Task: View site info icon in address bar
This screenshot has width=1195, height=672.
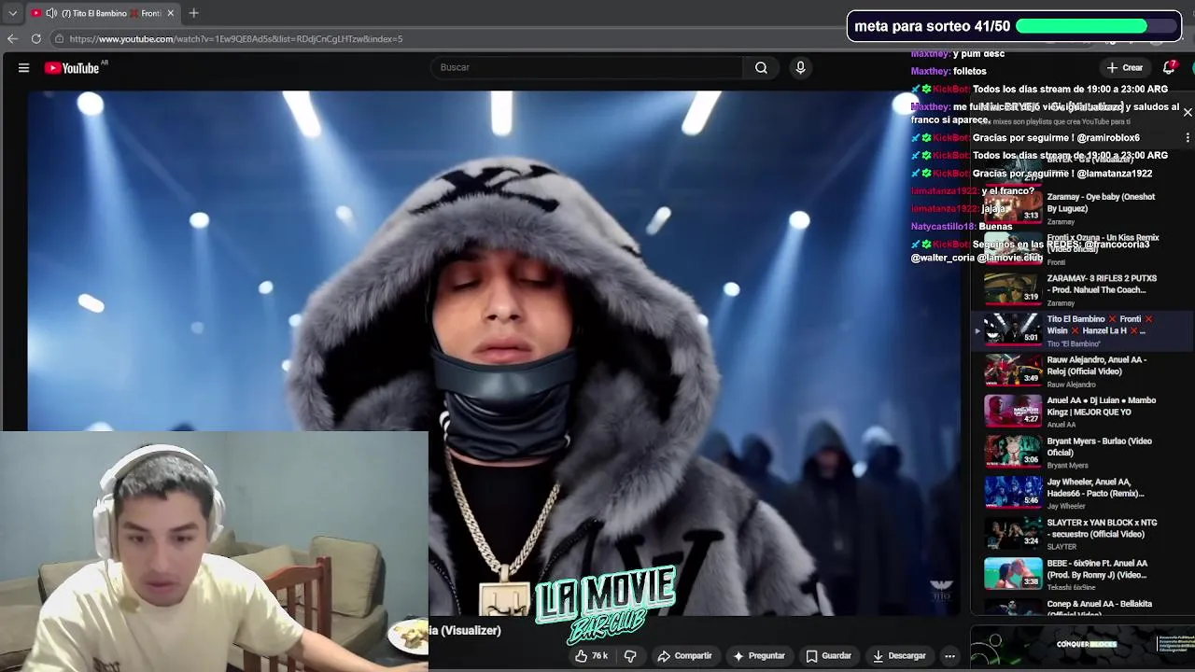Action: pos(59,38)
